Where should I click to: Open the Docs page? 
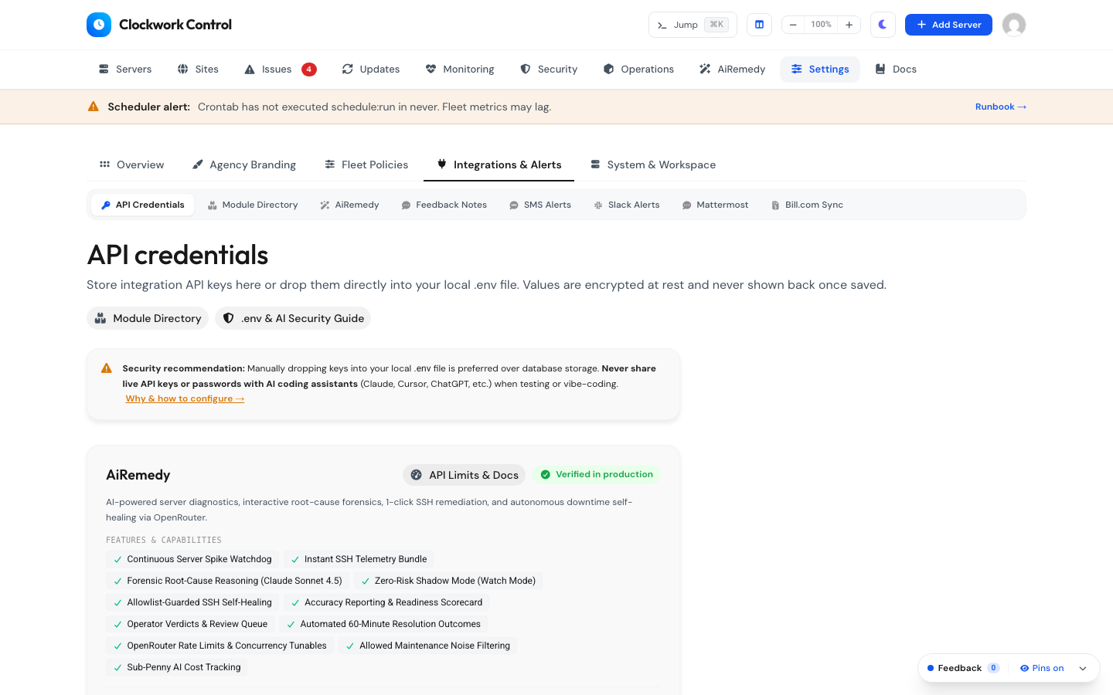tap(896, 69)
